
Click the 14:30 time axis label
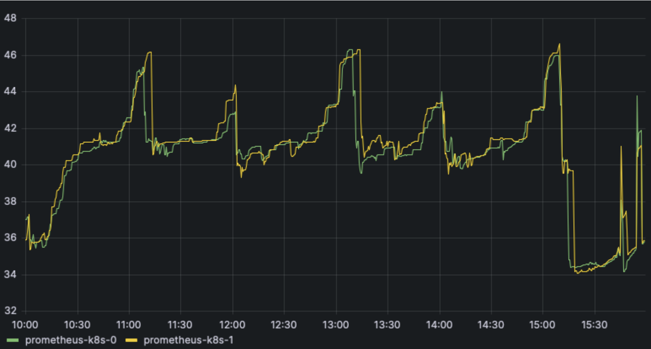pyautogui.click(x=491, y=325)
